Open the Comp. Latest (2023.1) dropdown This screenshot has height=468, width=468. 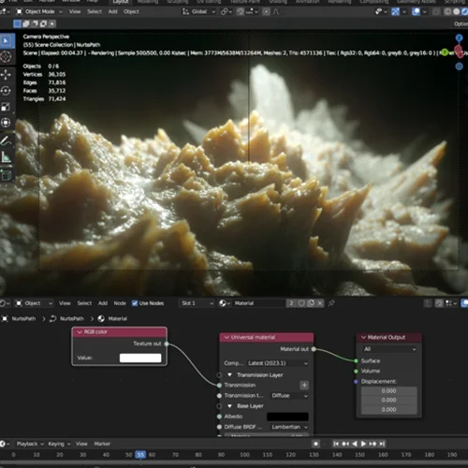278,363
